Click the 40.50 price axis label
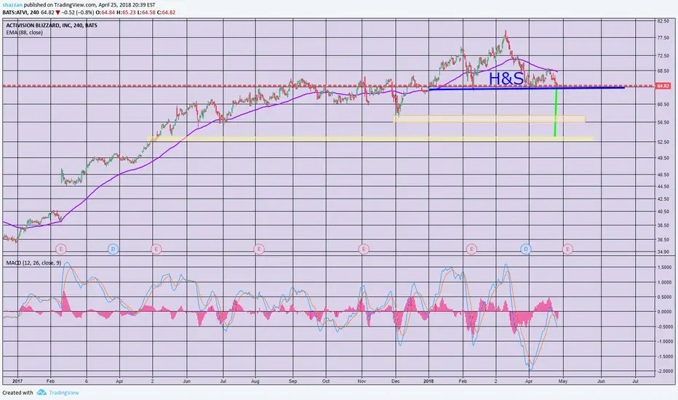 663,212
